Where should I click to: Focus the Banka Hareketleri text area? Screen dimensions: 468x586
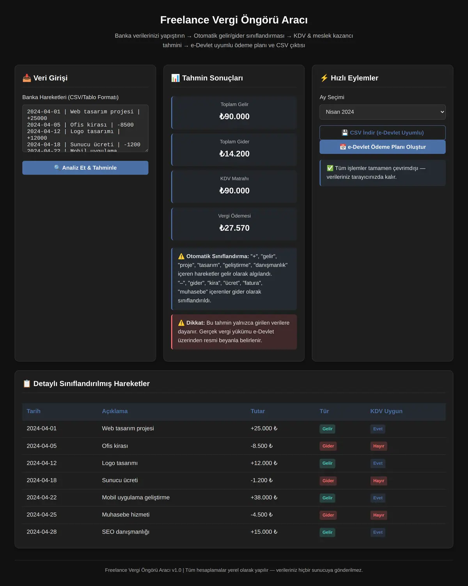pos(85,128)
